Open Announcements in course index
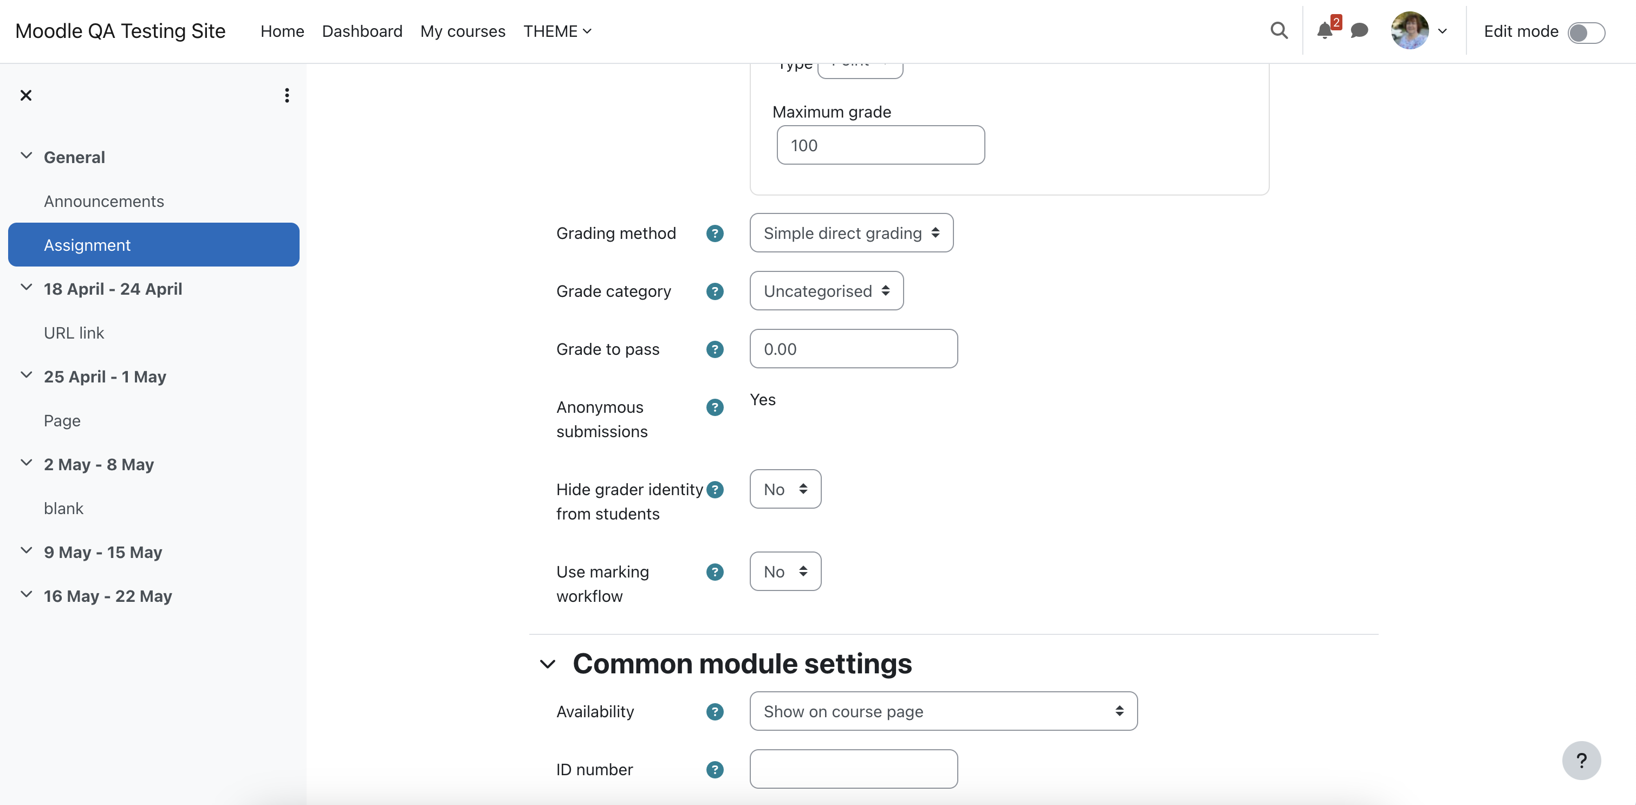 click(103, 202)
